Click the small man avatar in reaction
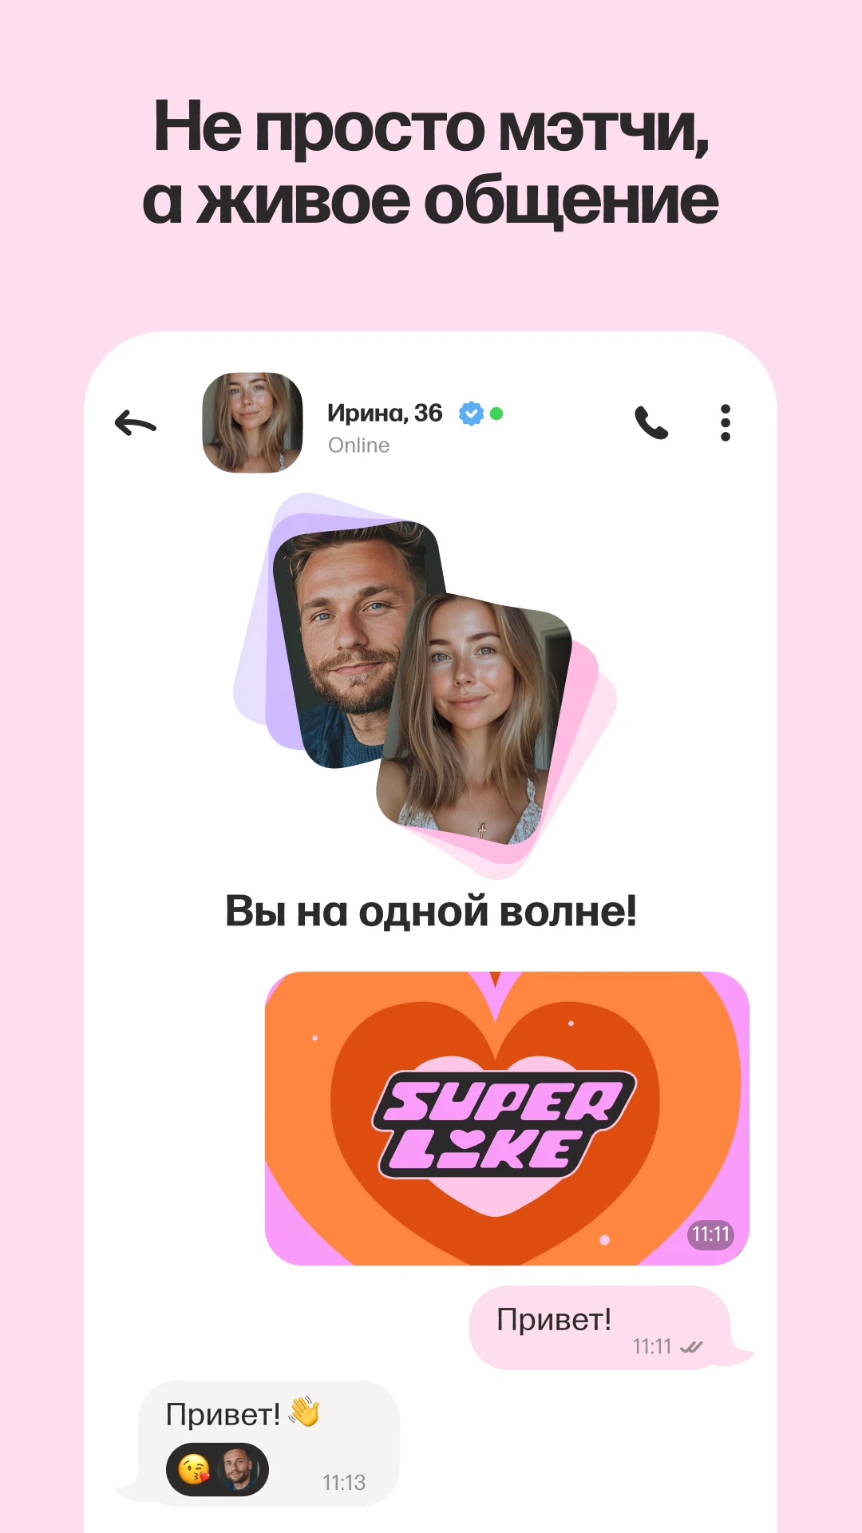This screenshot has height=1533, width=862. click(x=239, y=1469)
